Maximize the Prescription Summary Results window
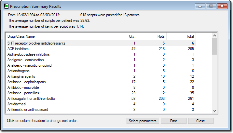The width and height of the screenshot is (233, 133). click(211, 6)
